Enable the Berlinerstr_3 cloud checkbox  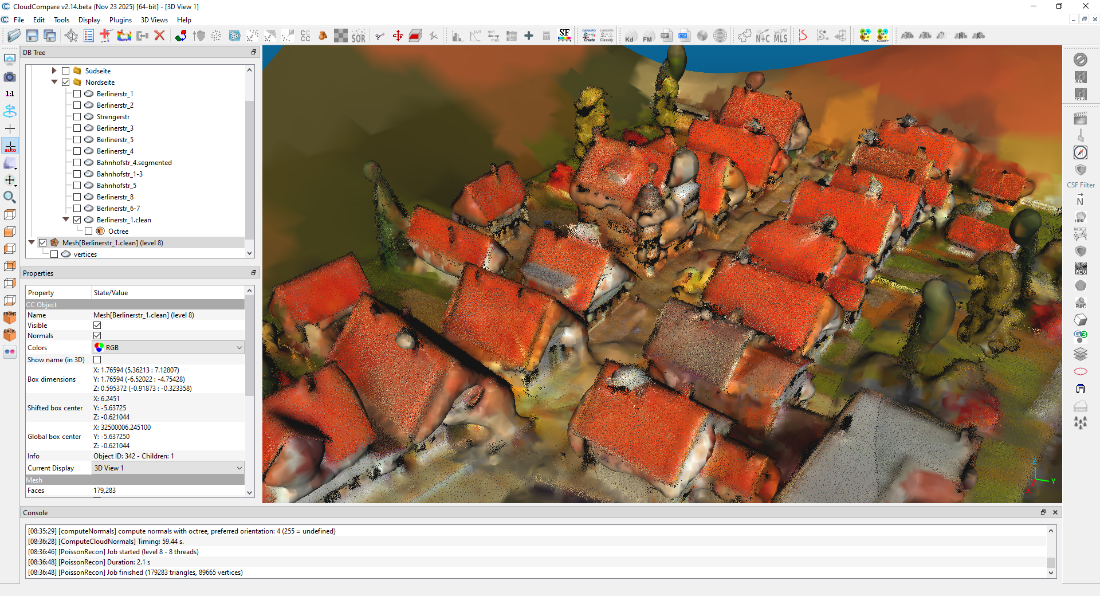pyautogui.click(x=77, y=128)
